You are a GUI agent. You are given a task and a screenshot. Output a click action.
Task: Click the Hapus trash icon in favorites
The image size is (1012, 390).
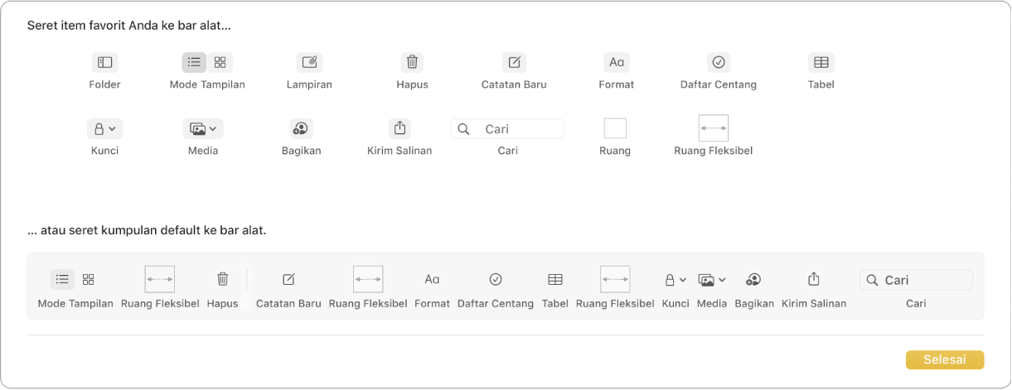pyautogui.click(x=412, y=62)
